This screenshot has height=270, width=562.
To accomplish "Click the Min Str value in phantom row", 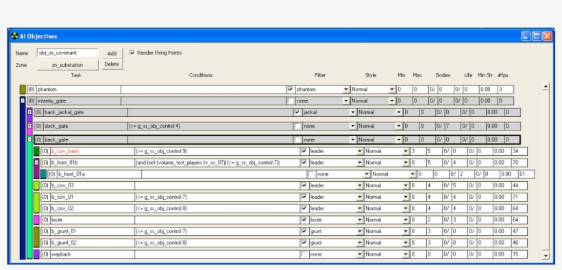I will (x=488, y=90).
